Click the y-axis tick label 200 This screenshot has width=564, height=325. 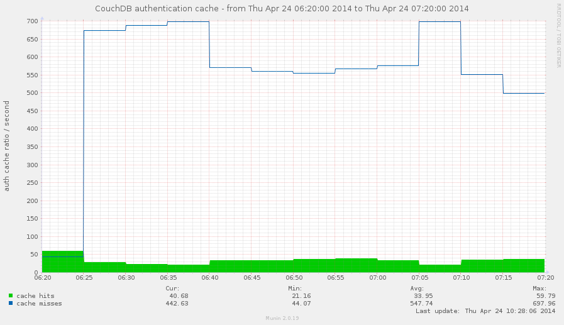32,201
